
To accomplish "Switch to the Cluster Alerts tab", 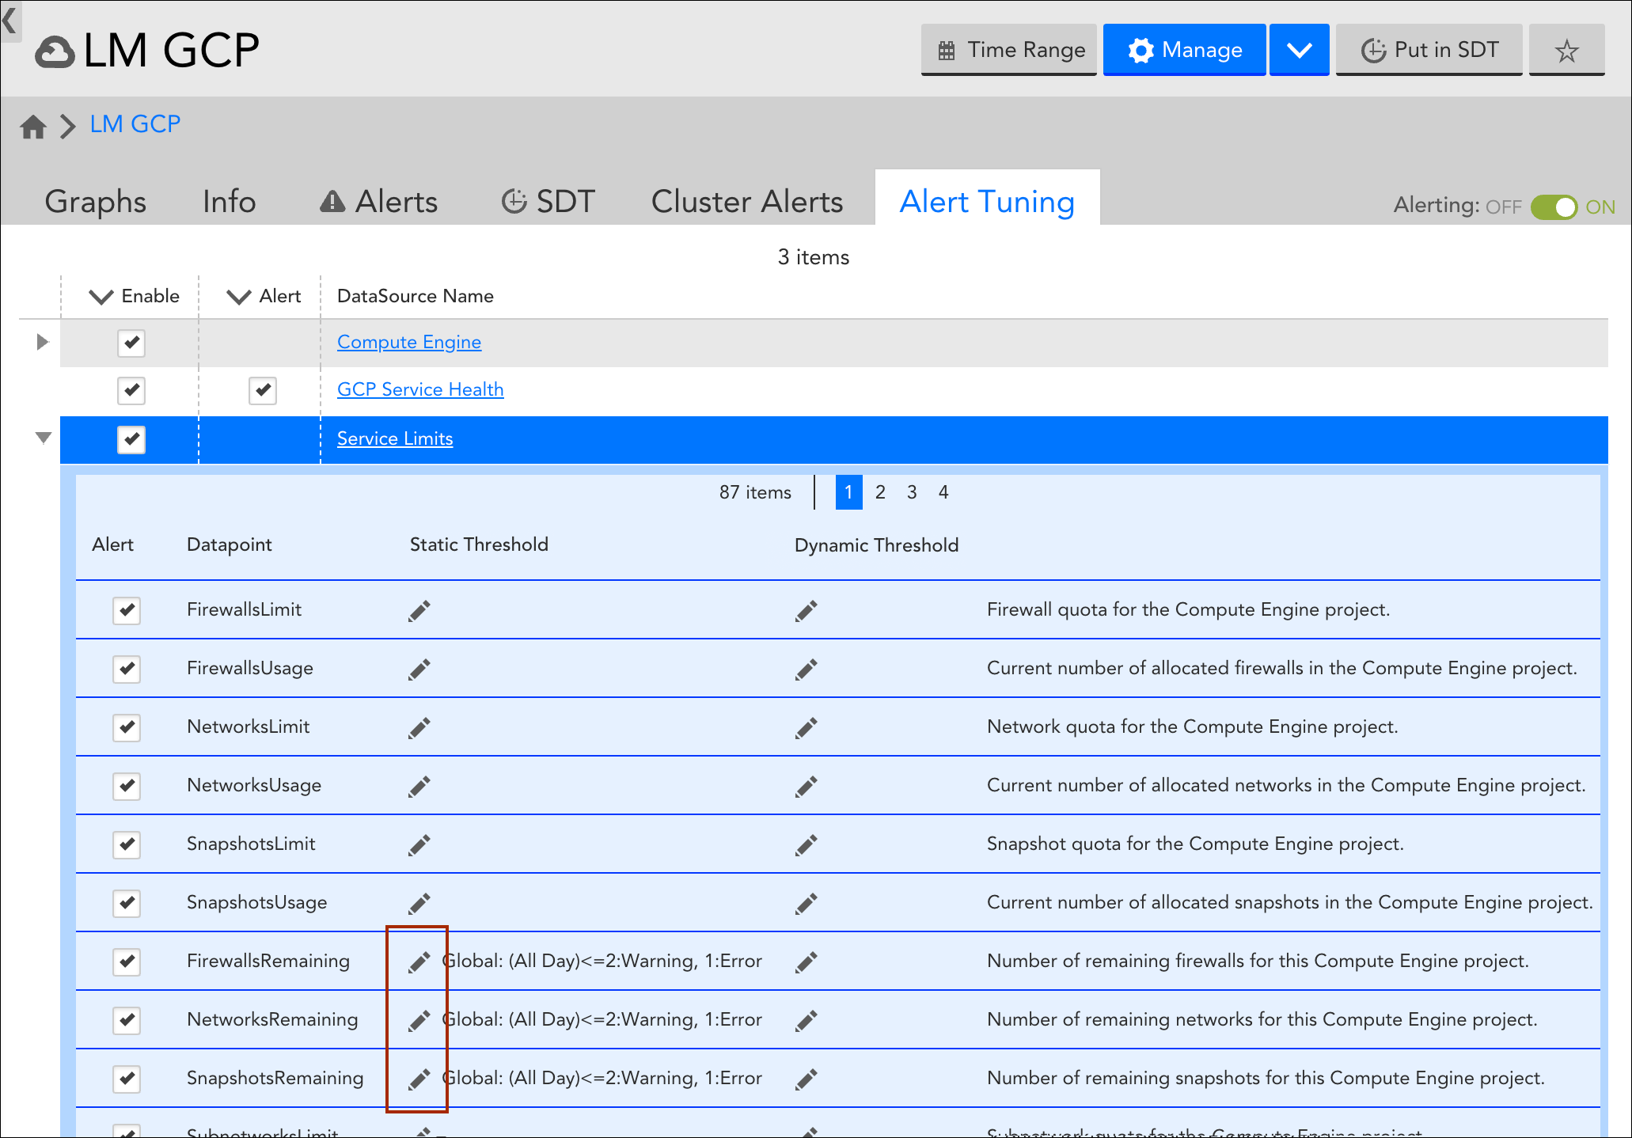I will point(746,202).
